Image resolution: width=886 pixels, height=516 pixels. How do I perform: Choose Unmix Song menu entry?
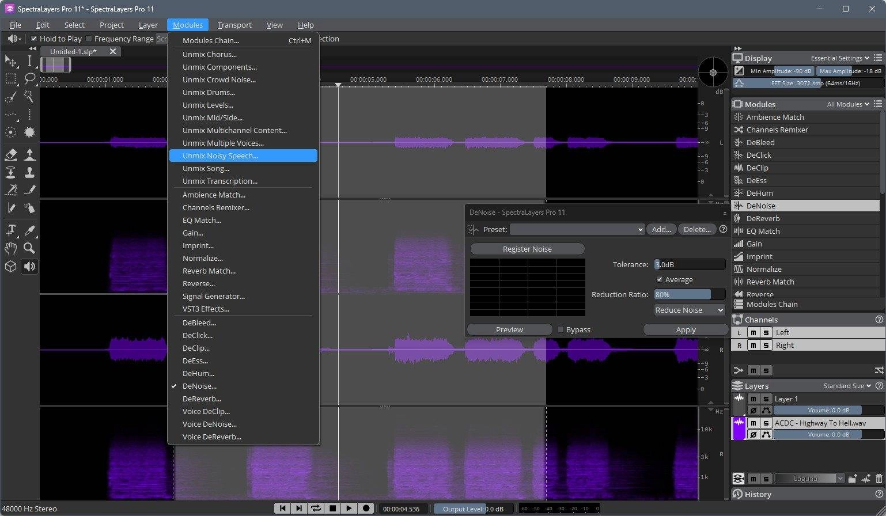(243, 168)
